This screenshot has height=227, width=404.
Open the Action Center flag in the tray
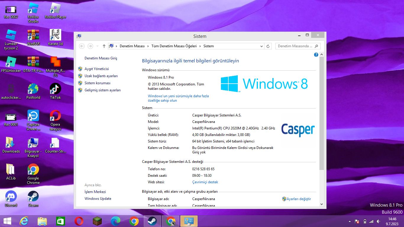pos(357,221)
